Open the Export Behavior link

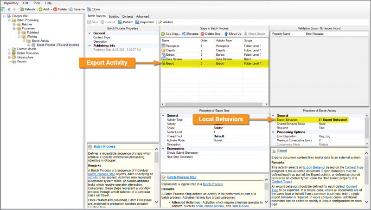coord(314,167)
